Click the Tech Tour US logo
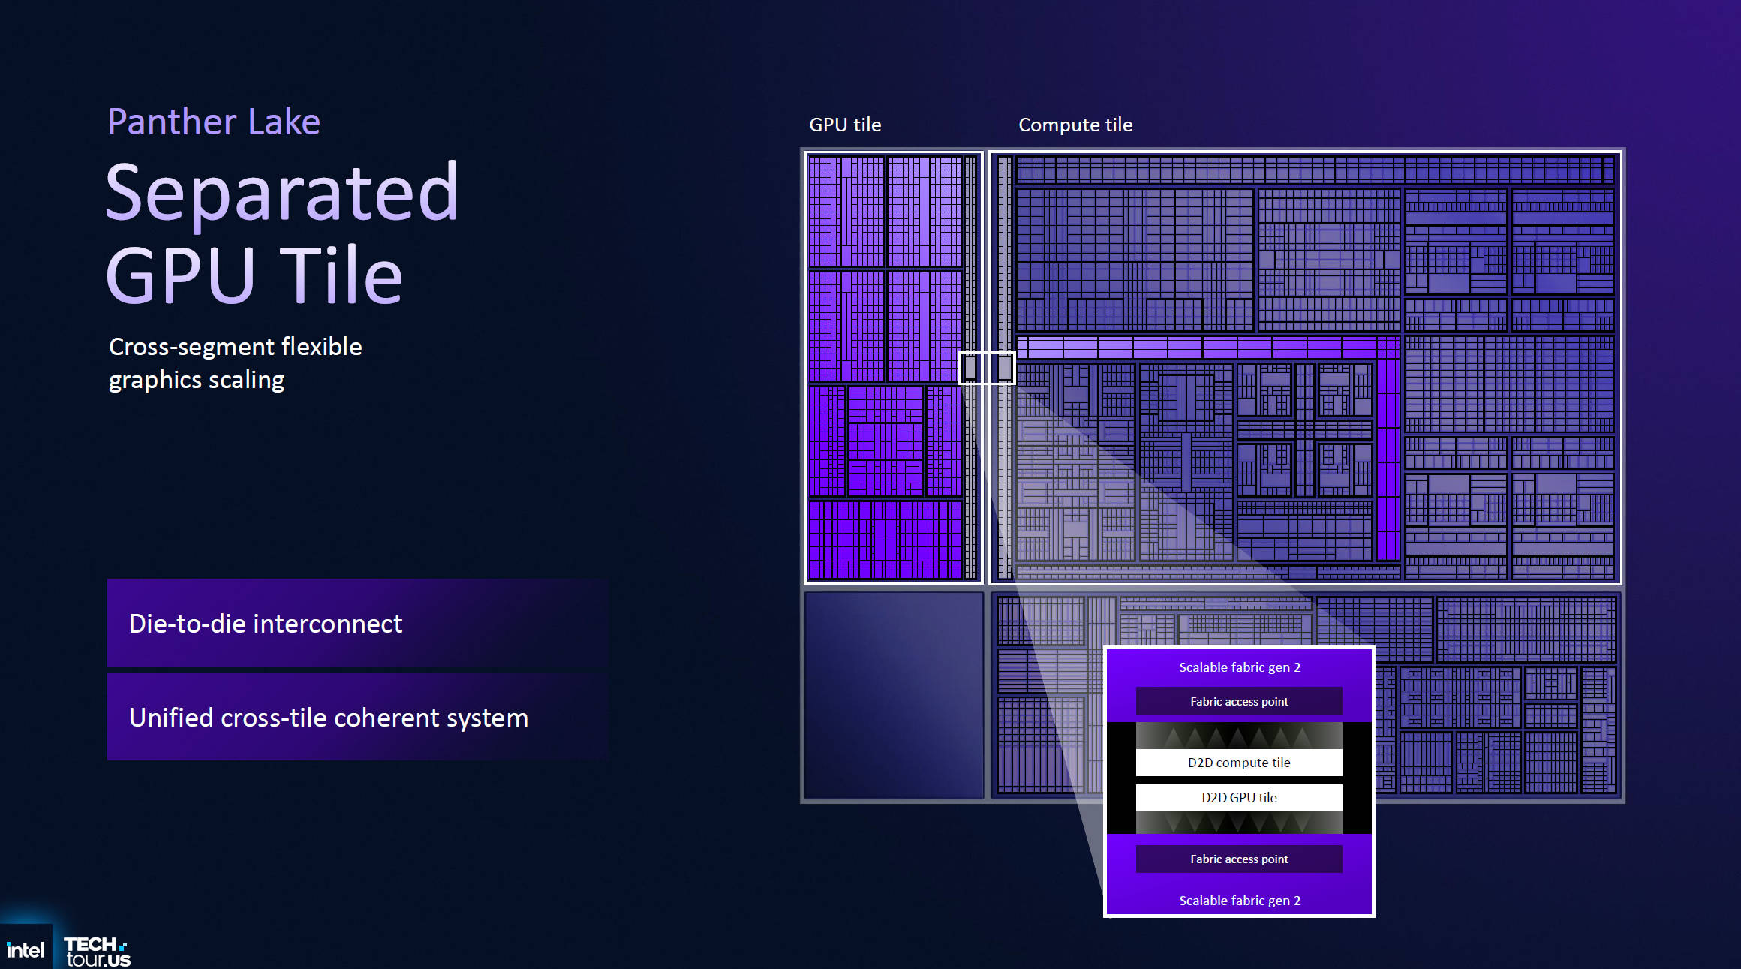This screenshot has height=969, width=1741. (97, 952)
